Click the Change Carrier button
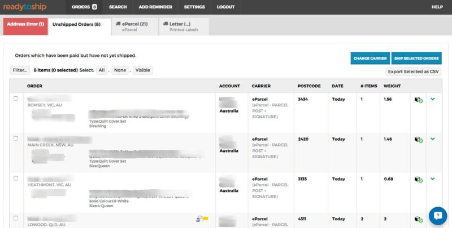The height and width of the screenshot is (228, 452). click(370, 58)
